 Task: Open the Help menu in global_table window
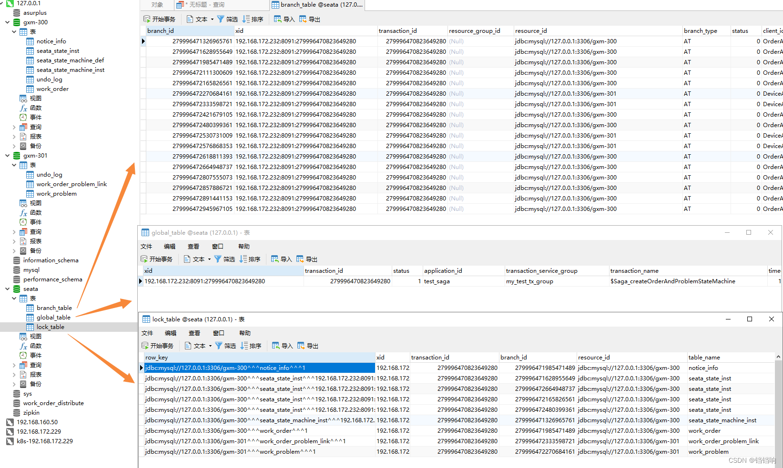tap(244, 246)
